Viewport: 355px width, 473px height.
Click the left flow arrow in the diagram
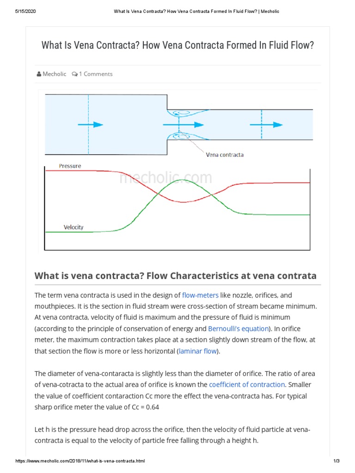click(90, 125)
